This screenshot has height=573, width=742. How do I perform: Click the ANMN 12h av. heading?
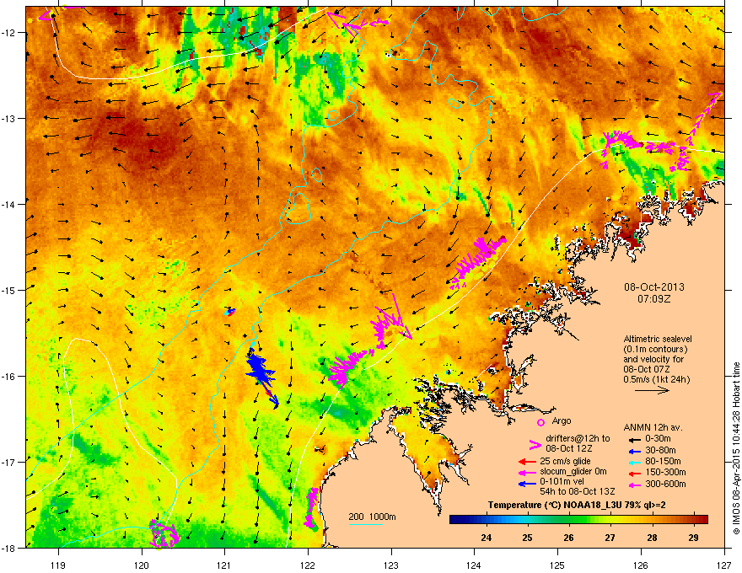click(x=653, y=427)
